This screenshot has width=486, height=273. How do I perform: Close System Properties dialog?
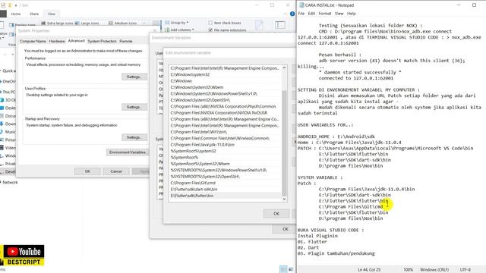[155, 30]
